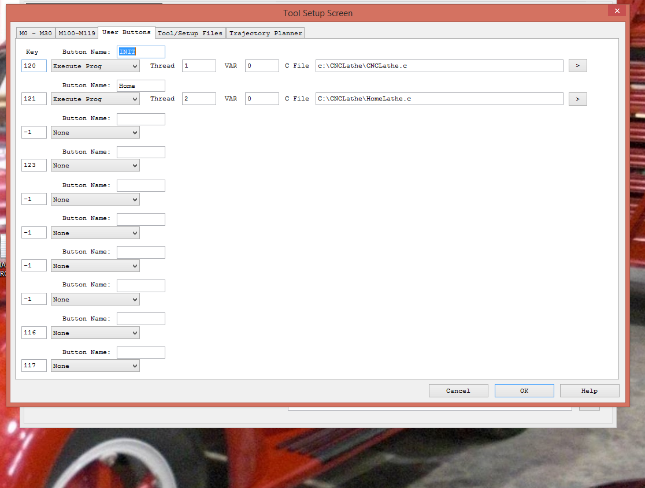Screen dimensions: 645x488
Task: Switch to the M0 - M30 tab
Action: coord(35,33)
